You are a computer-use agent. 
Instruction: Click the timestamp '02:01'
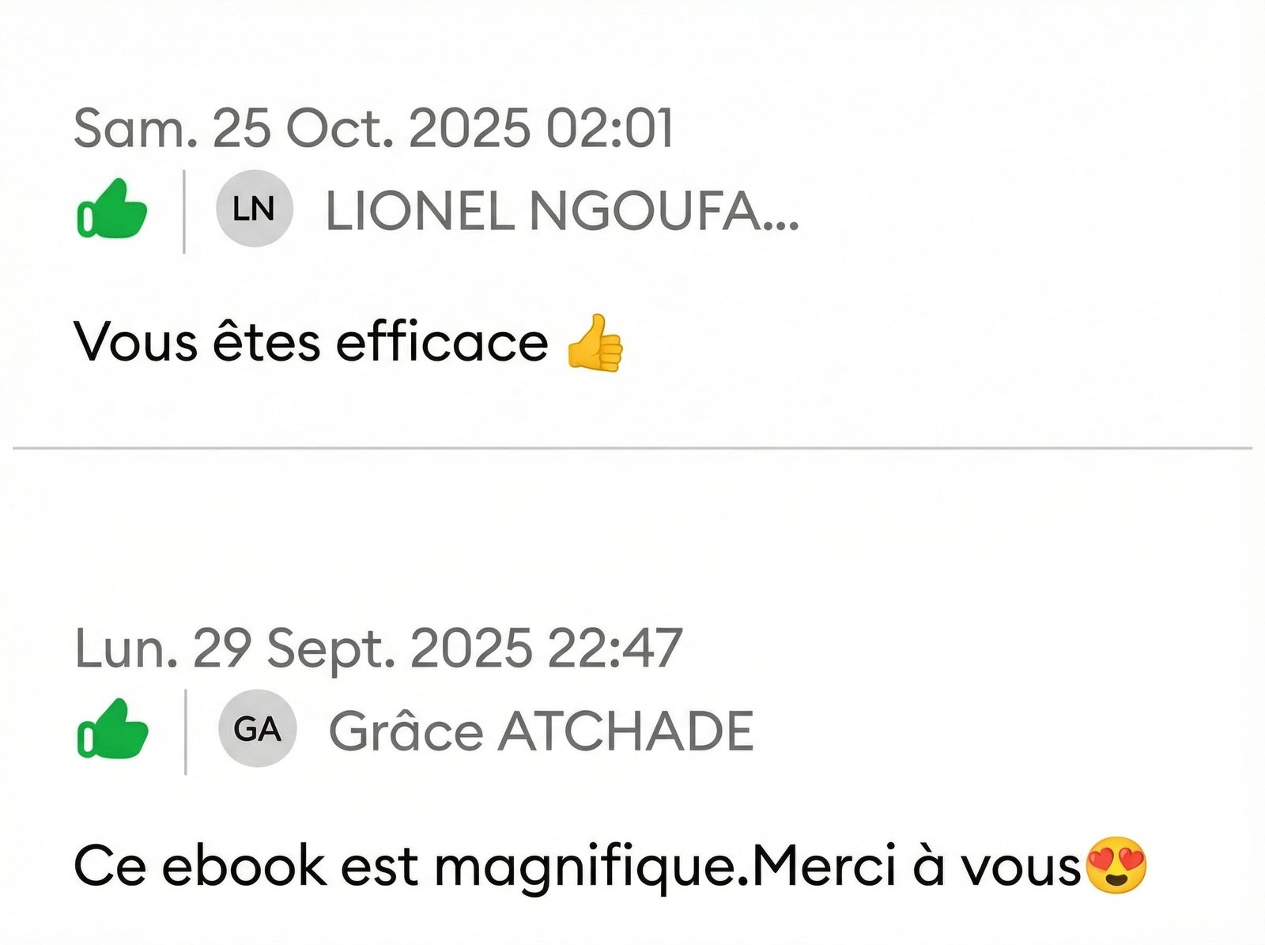point(610,128)
